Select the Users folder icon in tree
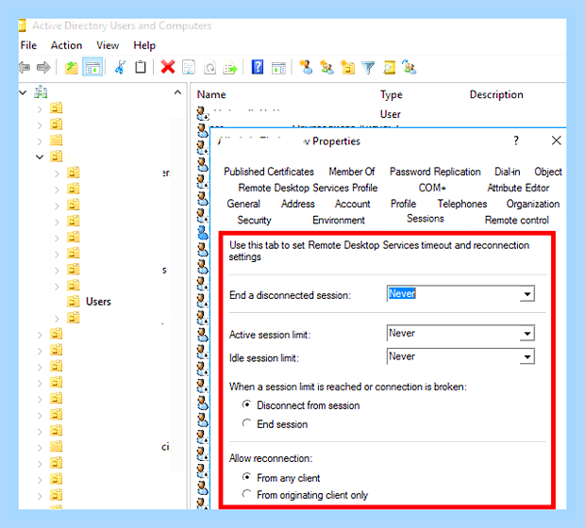 click(x=74, y=301)
